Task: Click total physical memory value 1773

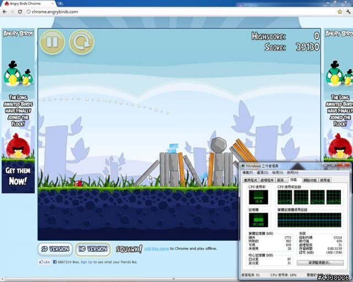Action: pyautogui.click(x=288, y=237)
